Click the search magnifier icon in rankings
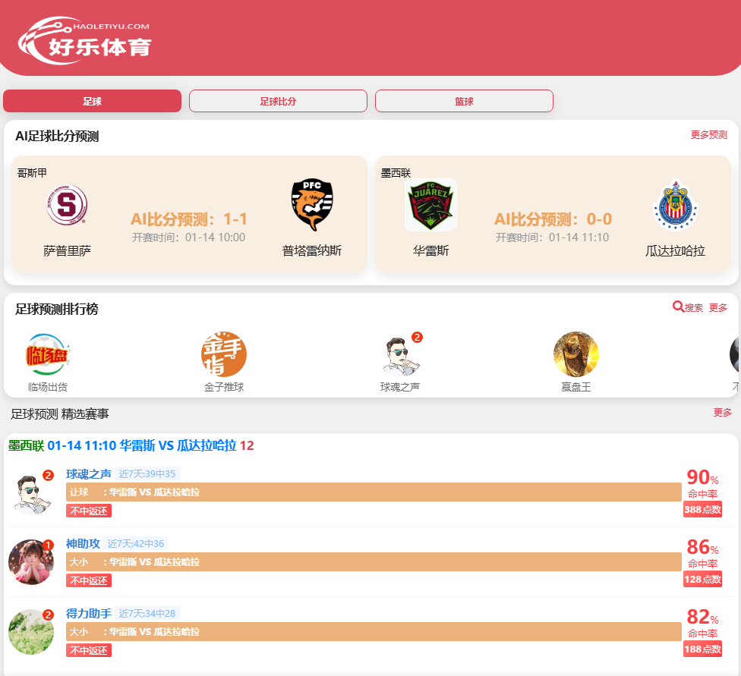 (679, 307)
